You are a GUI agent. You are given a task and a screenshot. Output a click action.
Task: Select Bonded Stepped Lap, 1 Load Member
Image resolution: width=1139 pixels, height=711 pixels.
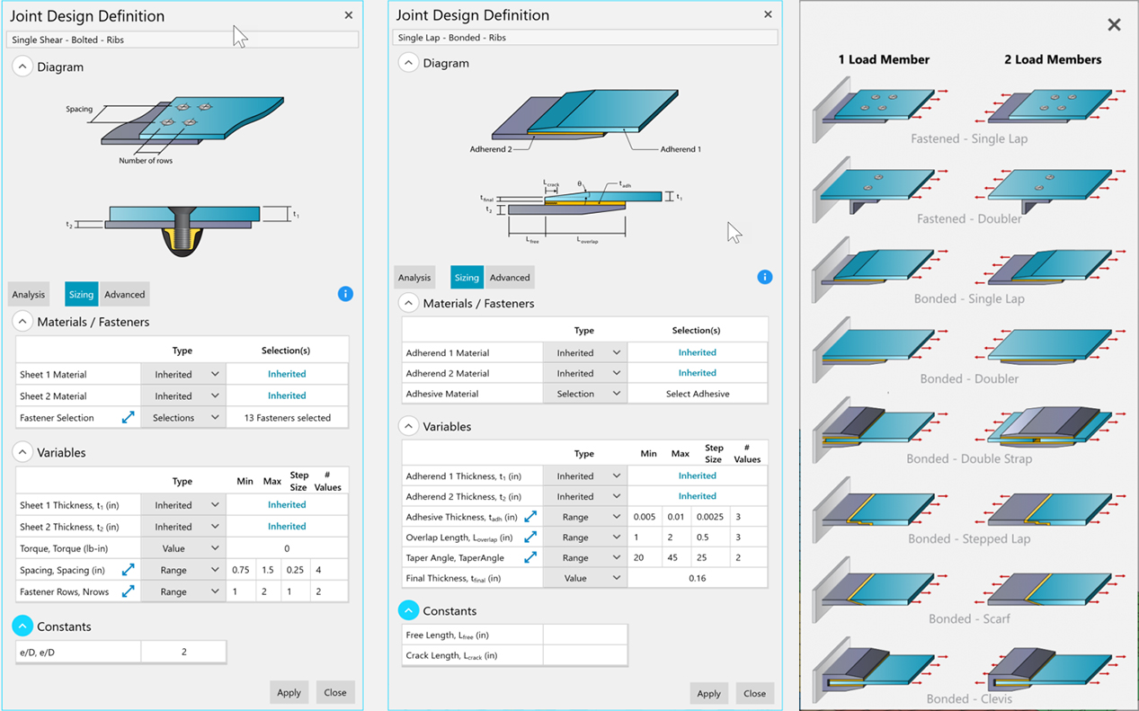coord(881,509)
